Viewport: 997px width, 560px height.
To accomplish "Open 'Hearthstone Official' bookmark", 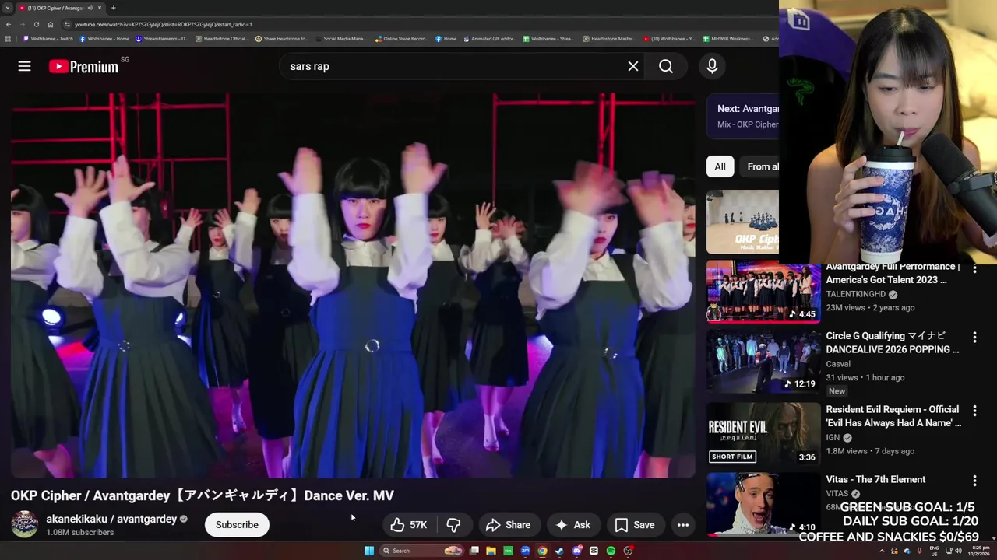I will point(222,39).
